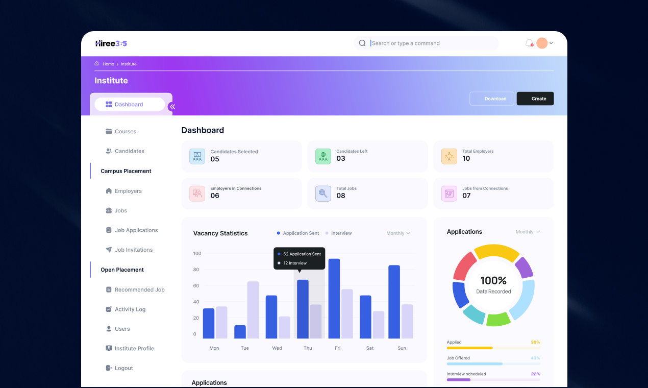
Task: Click the Jobs from Connections card icon
Action: 449,193
